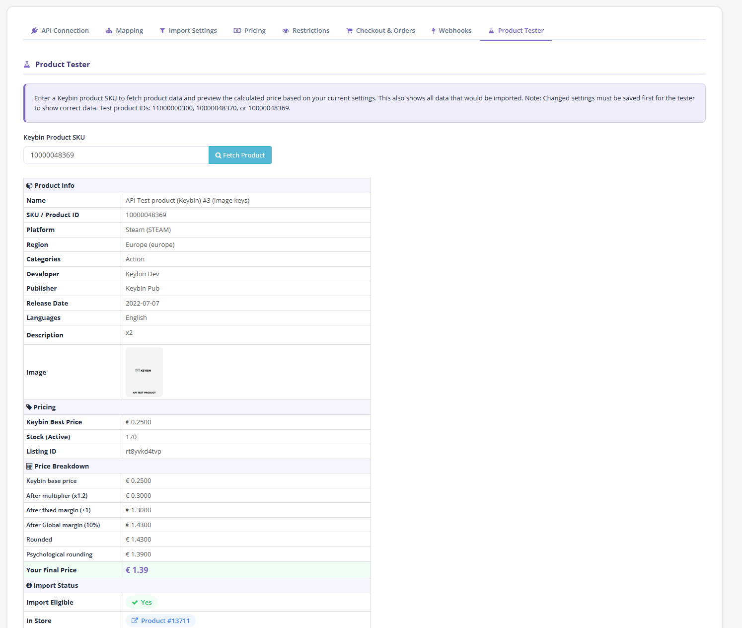Click the eye icon beside Restrictions
This screenshot has height=628, width=742.
click(286, 31)
